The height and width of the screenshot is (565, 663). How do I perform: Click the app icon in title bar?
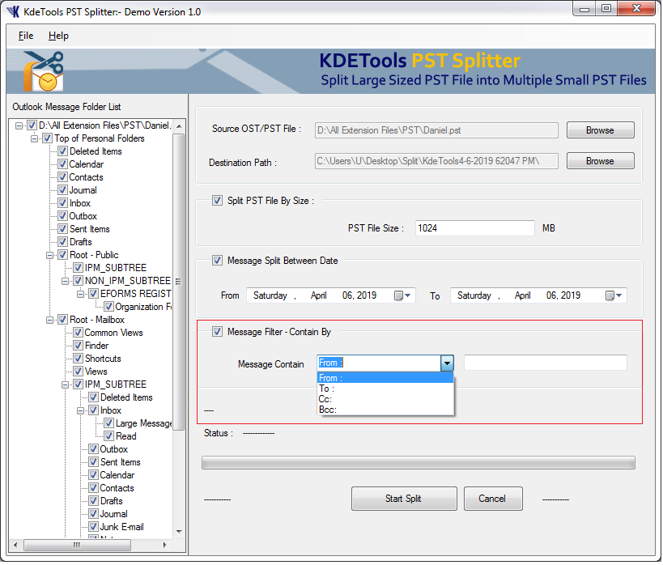click(13, 12)
